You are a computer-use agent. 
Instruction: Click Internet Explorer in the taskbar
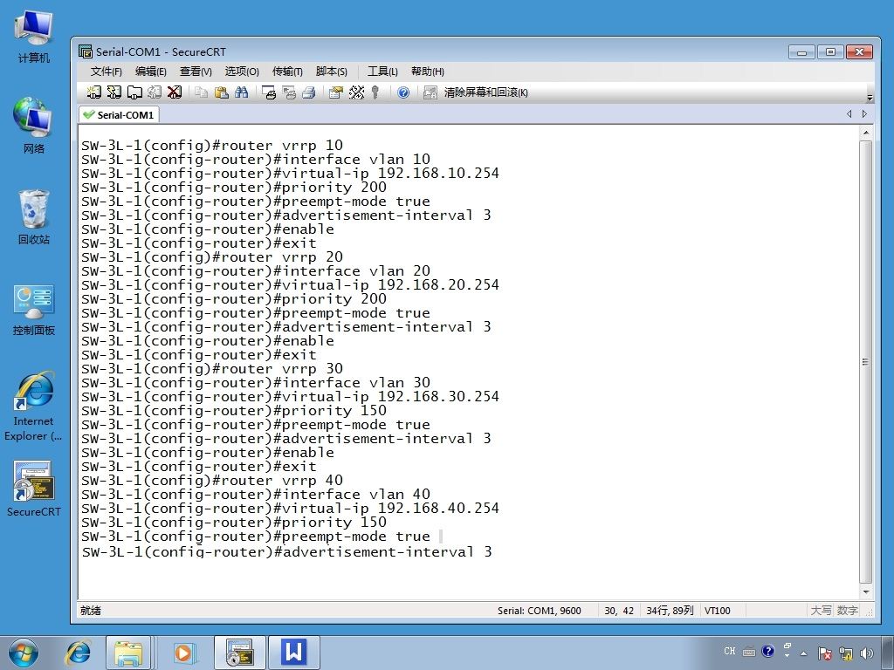coord(78,653)
